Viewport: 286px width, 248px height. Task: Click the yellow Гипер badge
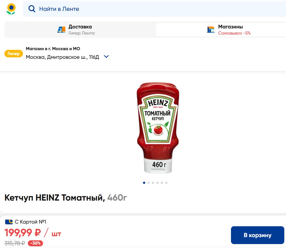click(14, 54)
